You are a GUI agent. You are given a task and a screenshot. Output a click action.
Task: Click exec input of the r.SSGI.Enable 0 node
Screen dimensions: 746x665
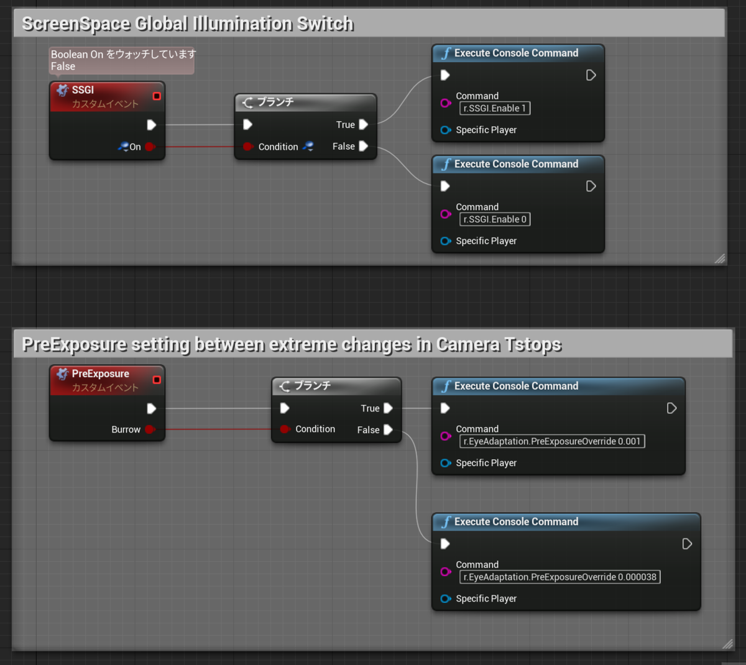pos(445,186)
